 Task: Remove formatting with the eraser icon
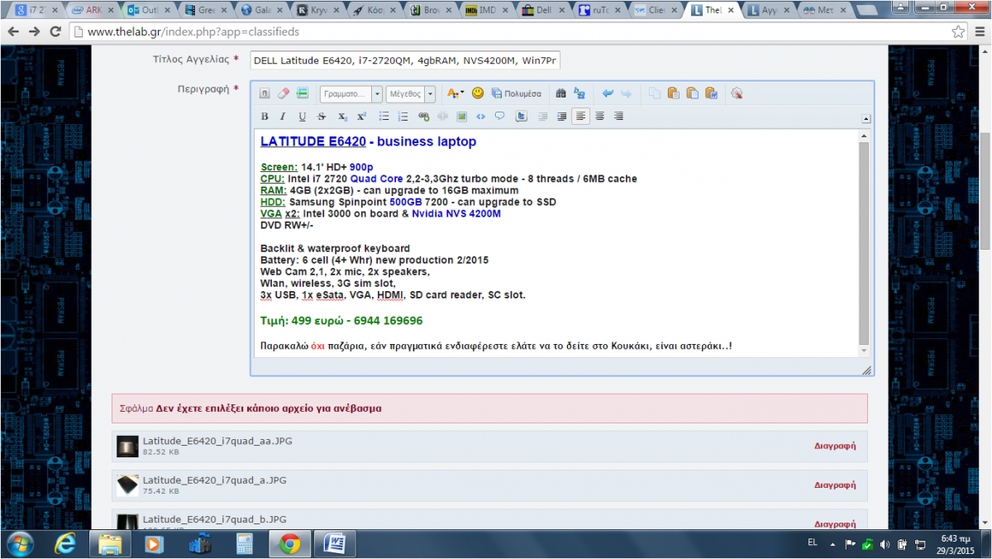(284, 93)
